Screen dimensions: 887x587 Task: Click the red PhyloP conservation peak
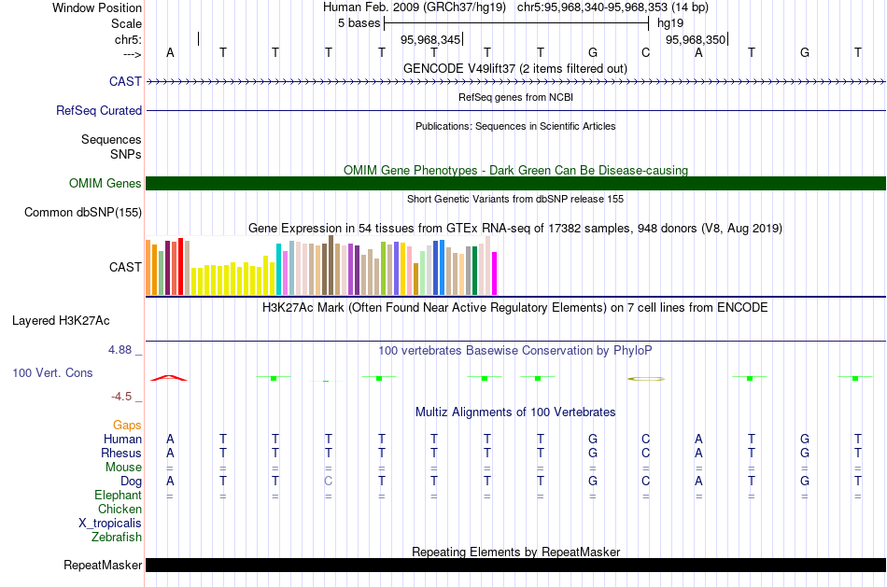pos(169,377)
